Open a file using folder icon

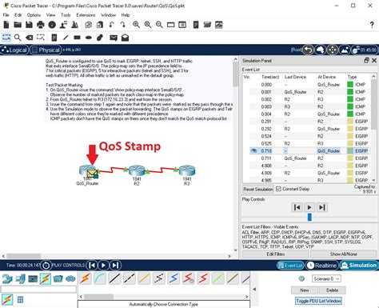[18, 25]
